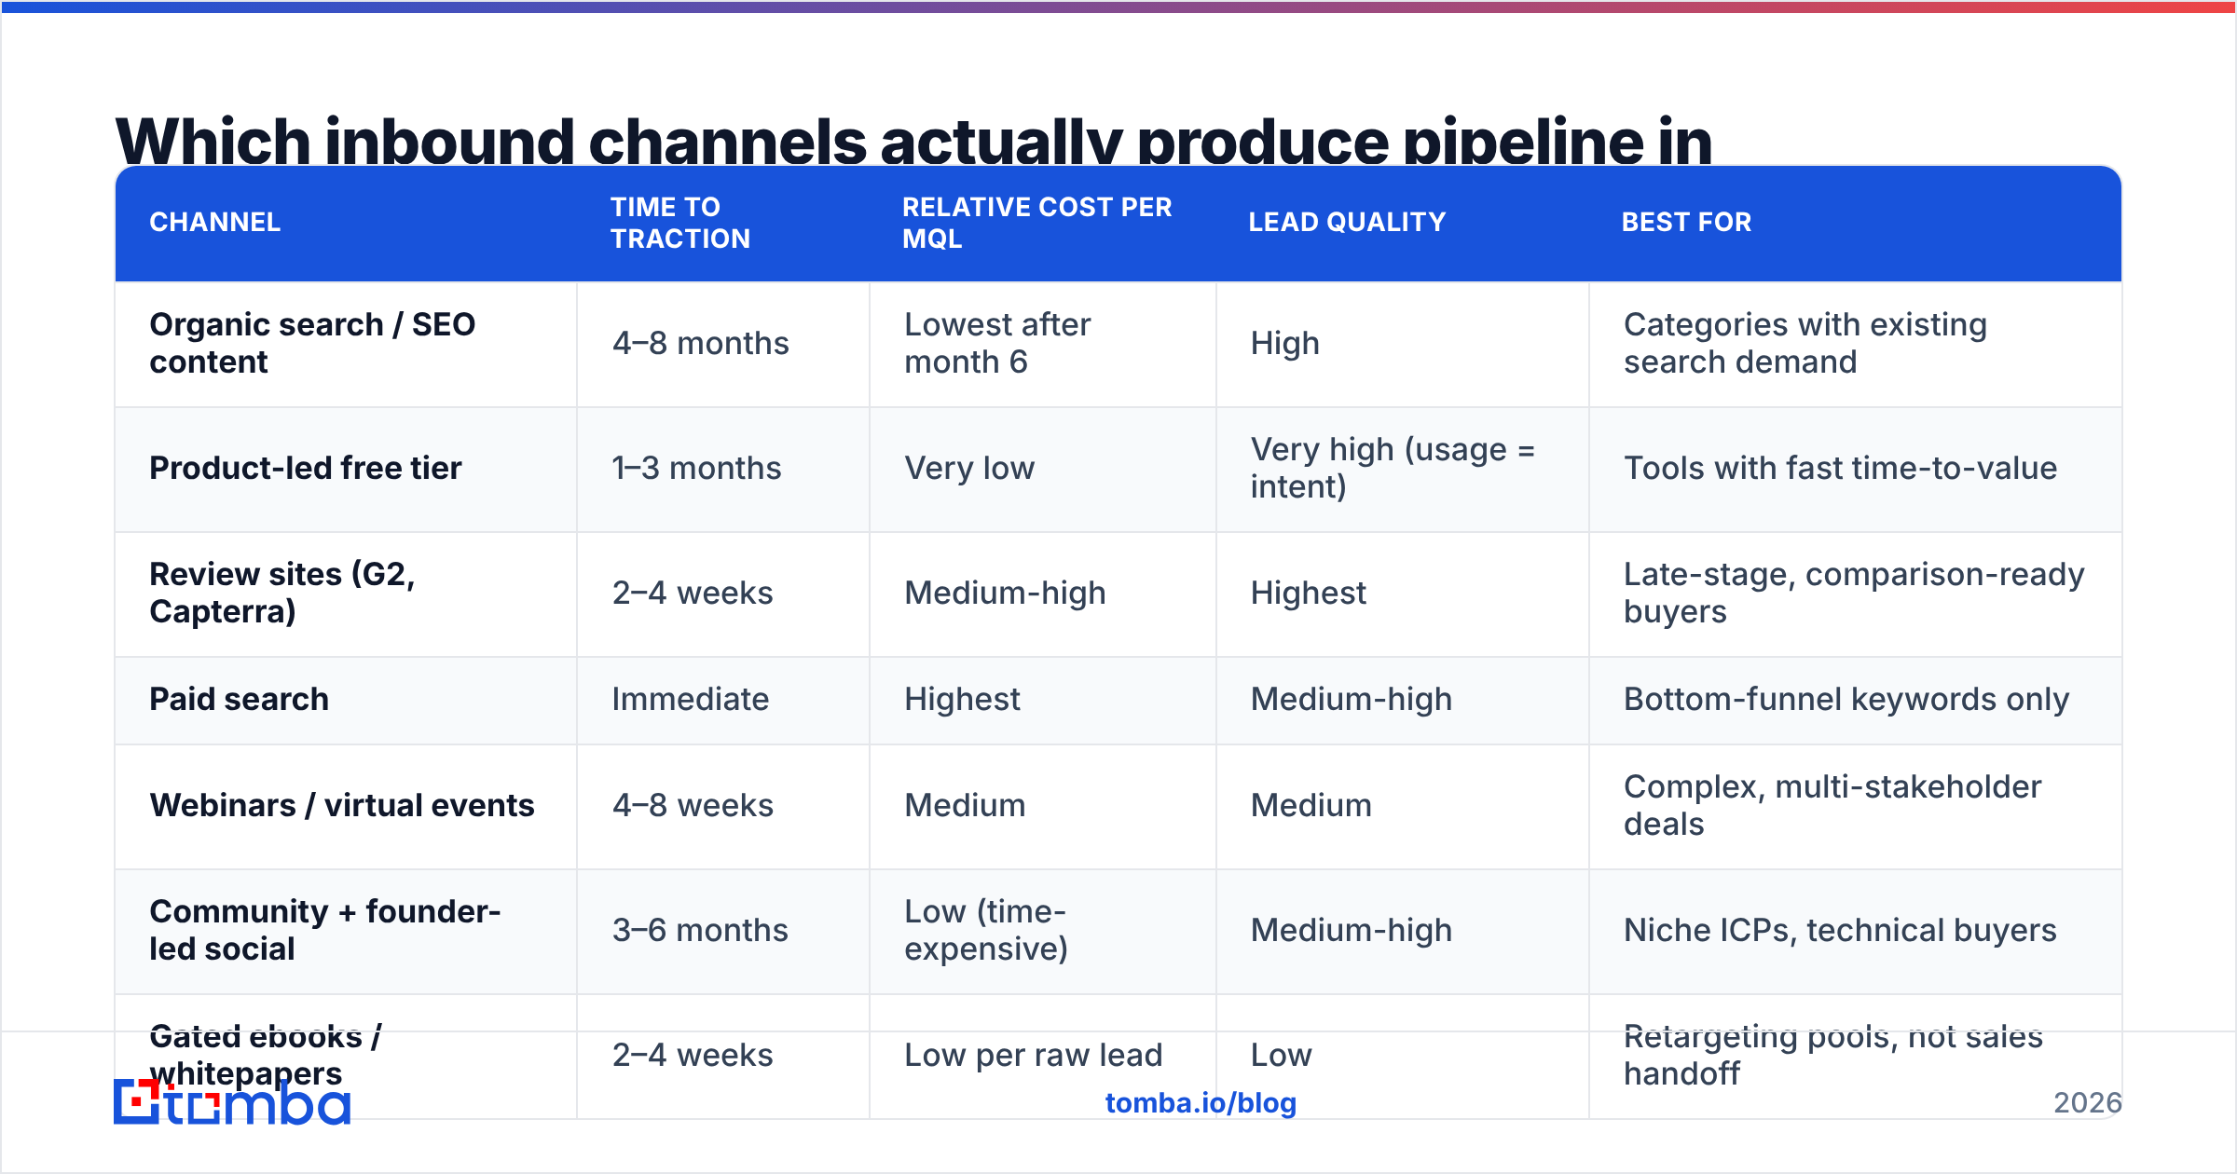2237x1174 pixels.
Task: Click the 3–6 months cell
Action: 723,931
